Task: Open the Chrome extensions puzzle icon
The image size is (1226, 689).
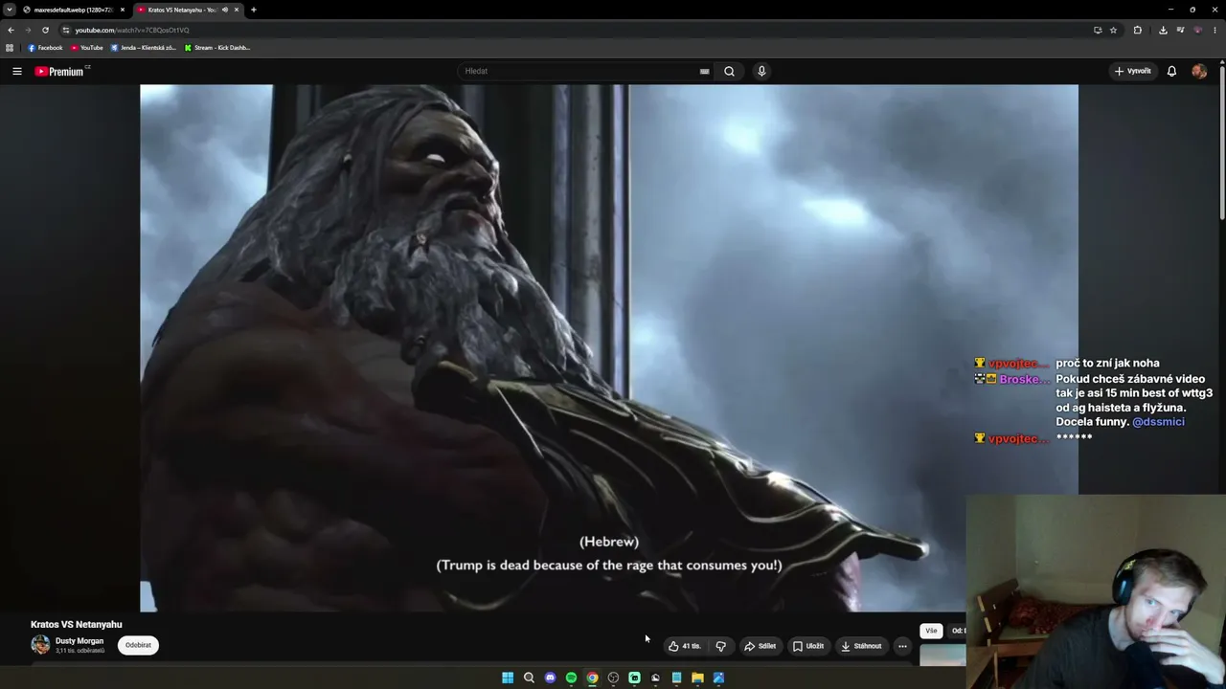Action: [x=1138, y=30]
